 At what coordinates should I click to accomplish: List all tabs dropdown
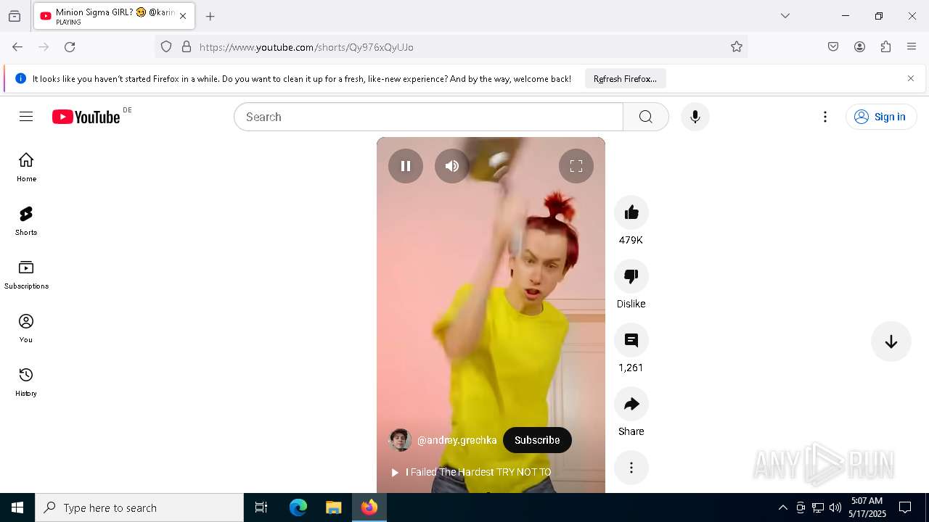click(x=785, y=16)
